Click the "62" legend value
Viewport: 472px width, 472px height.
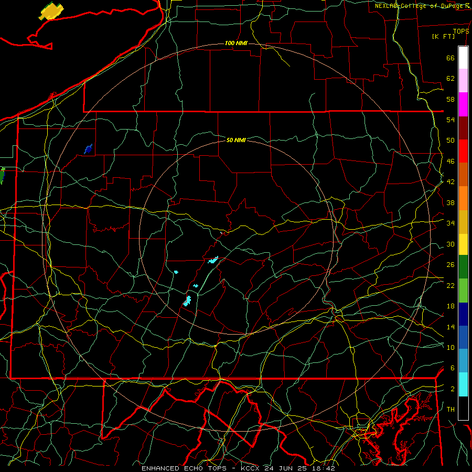(450, 79)
